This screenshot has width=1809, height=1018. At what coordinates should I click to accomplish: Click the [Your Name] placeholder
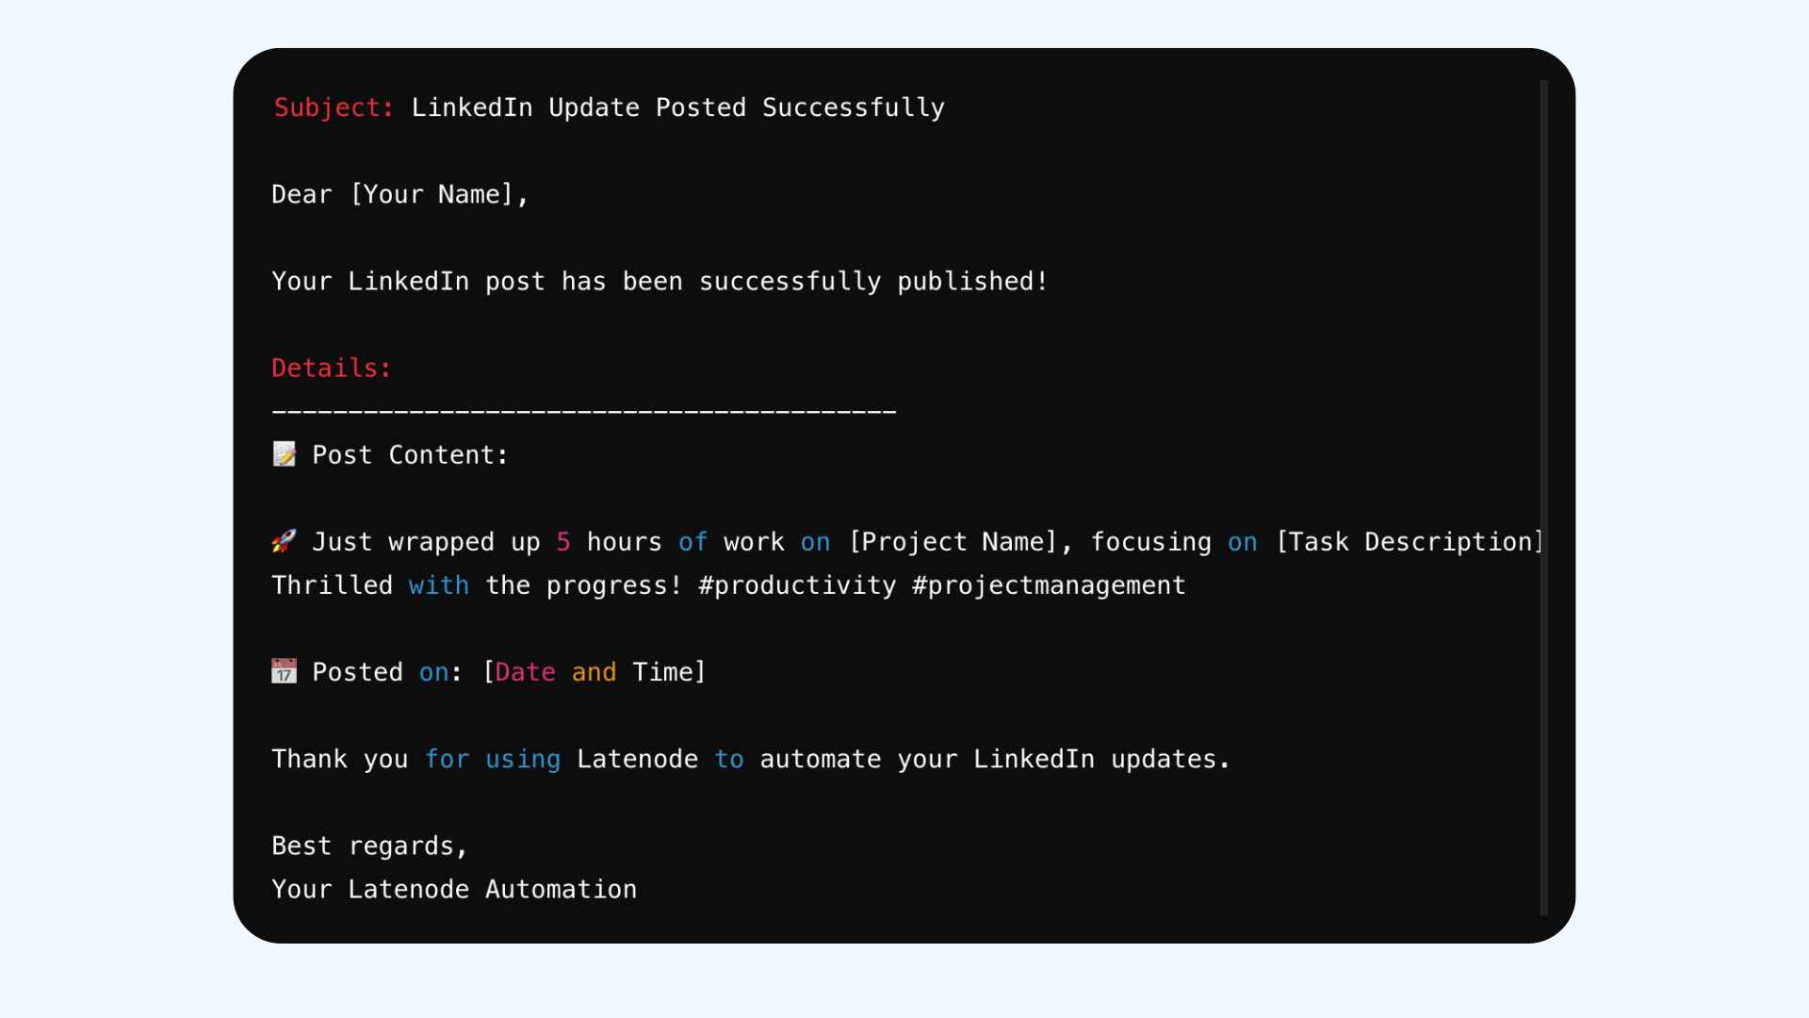point(432,194)
